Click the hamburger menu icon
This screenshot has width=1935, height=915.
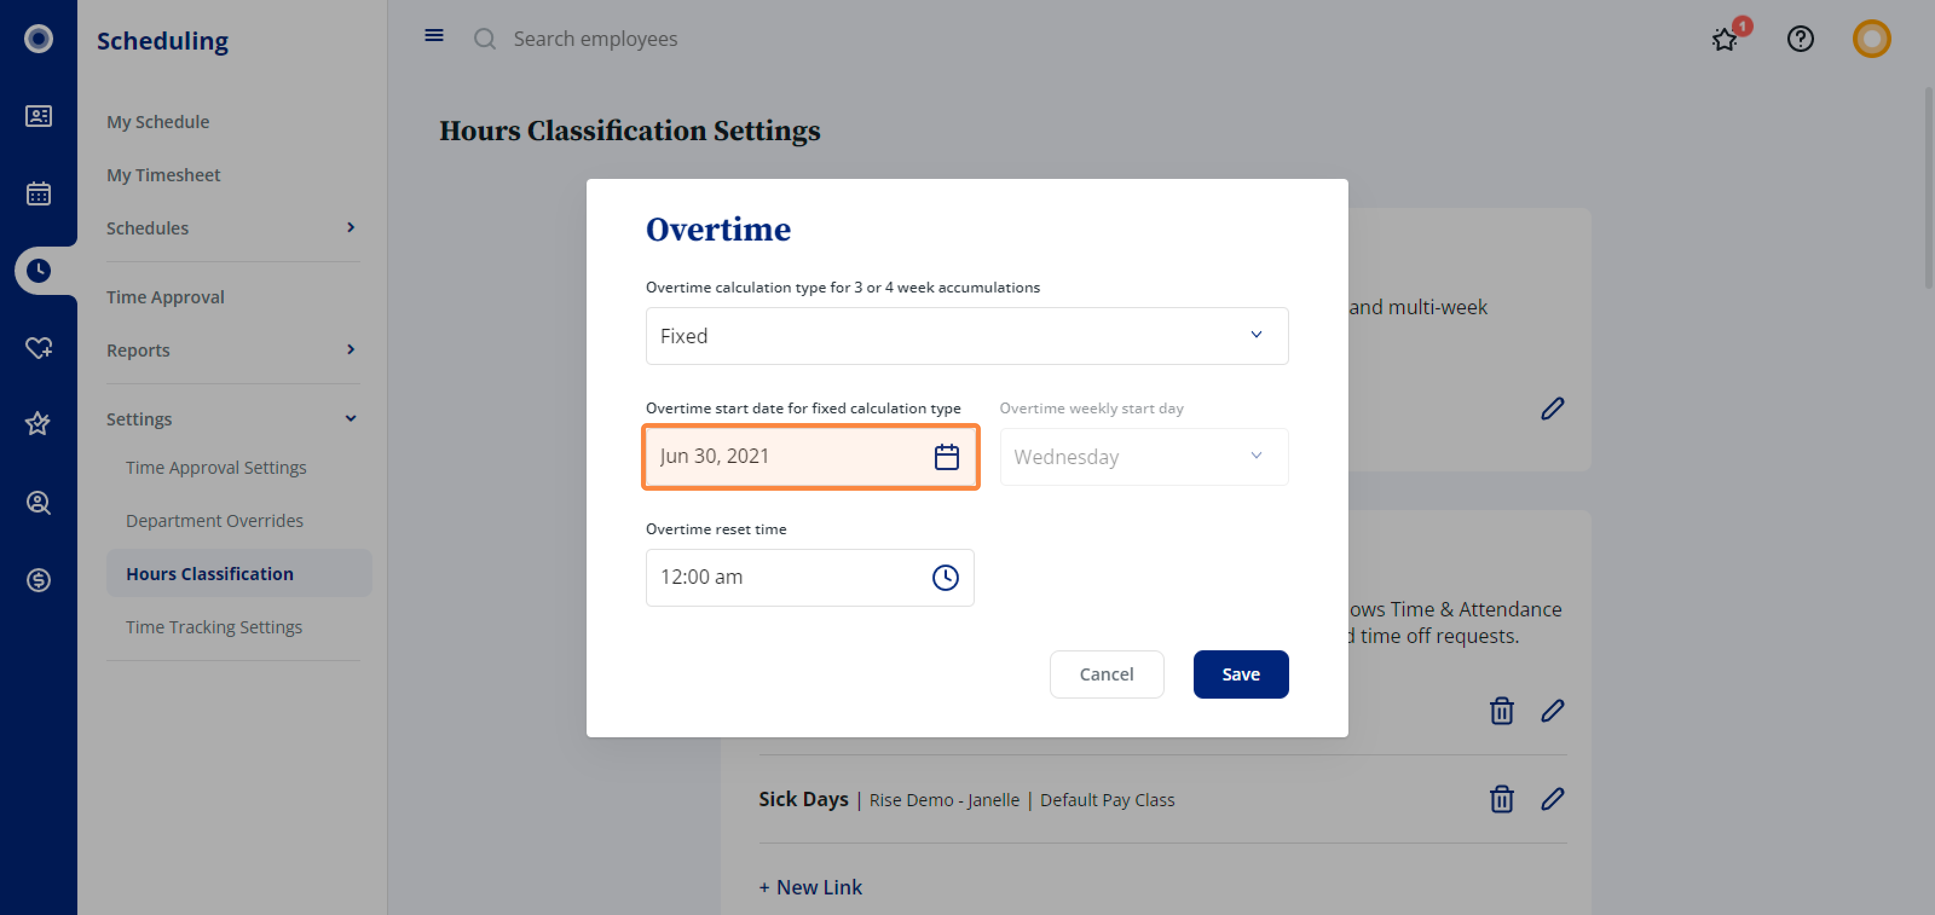(434, 35)
